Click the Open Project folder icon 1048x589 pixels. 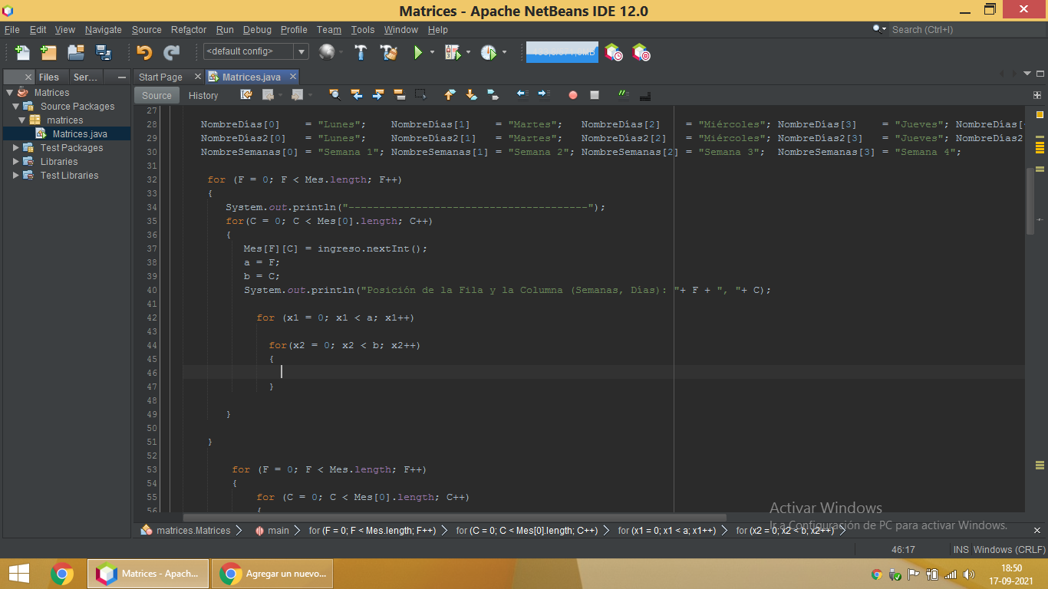[x=75, y=52]
